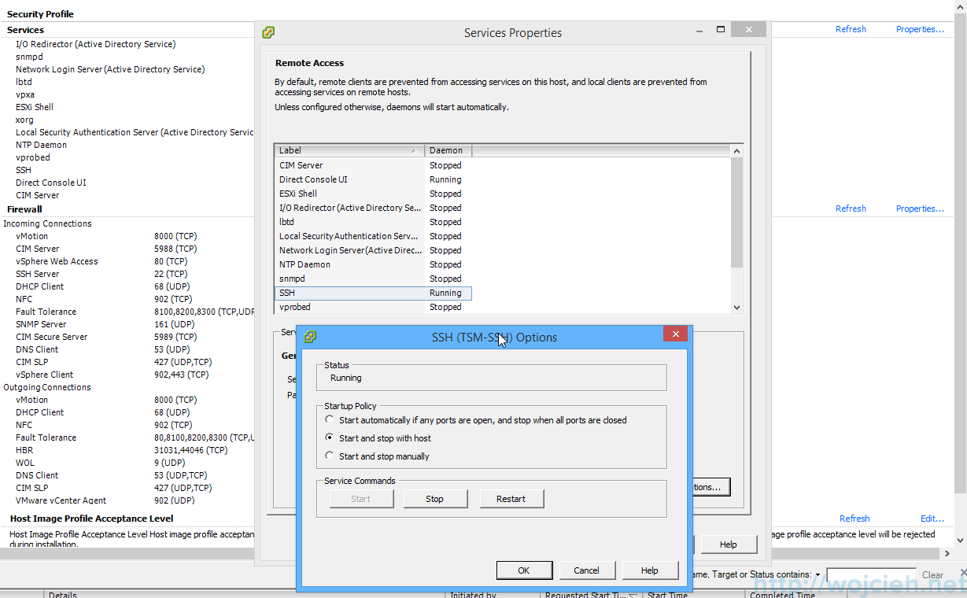This screenshot has height=598, width=967.
Task: Click inside the task filter input box
Action: 871,574
